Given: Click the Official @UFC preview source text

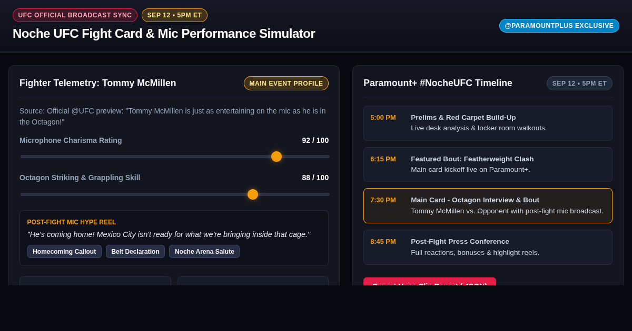Looking at the screenshot, I should 174,117.
